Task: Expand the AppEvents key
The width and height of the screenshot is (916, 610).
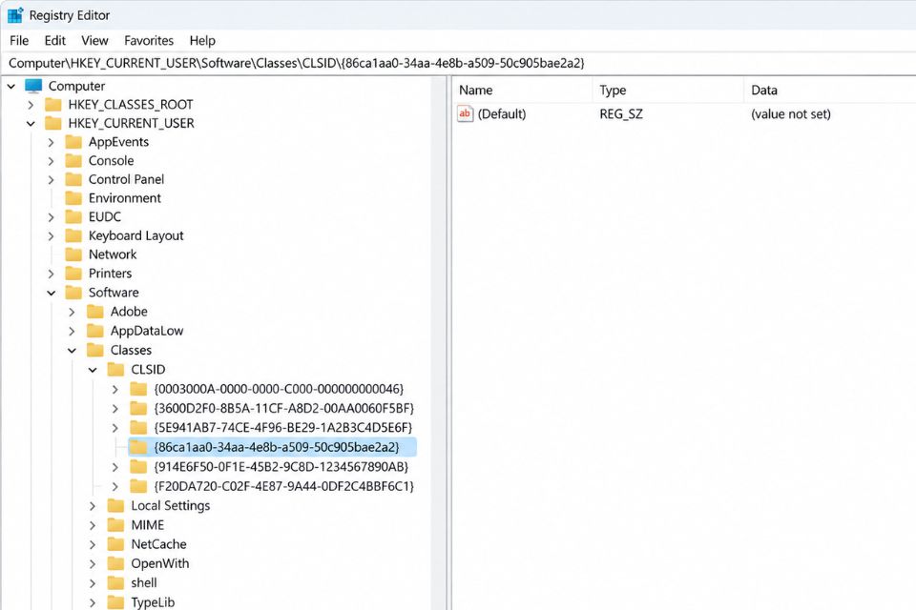Action: (51, 142)
